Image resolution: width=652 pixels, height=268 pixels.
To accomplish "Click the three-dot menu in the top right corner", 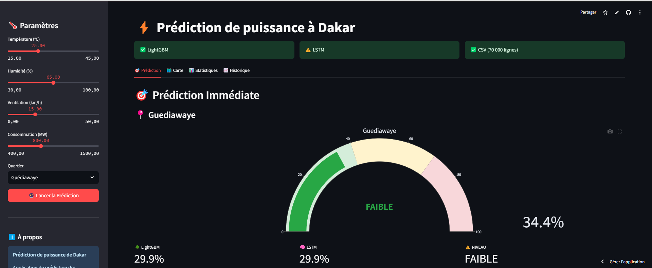I will (x=640, y=12).
